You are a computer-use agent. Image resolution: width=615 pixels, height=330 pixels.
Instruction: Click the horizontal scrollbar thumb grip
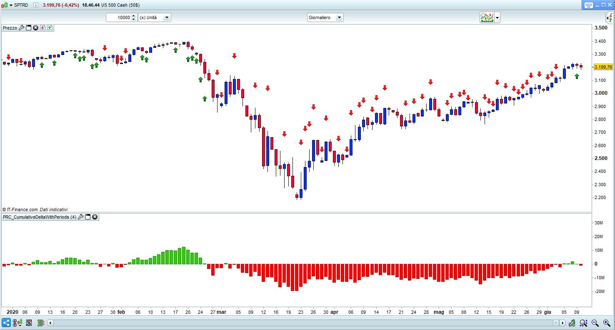pos(556,323)
